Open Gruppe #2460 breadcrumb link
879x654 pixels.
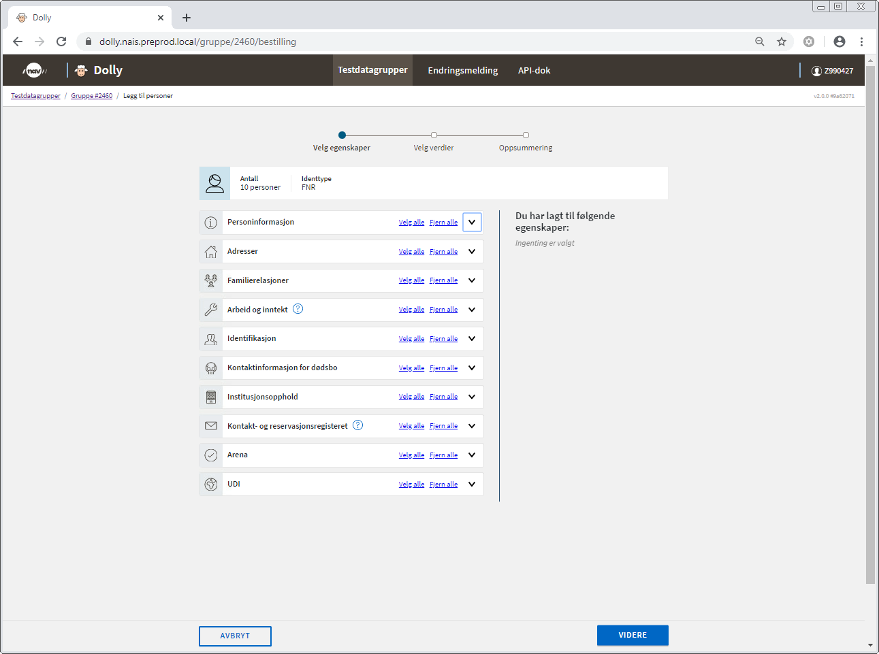(x=91, y=96)
